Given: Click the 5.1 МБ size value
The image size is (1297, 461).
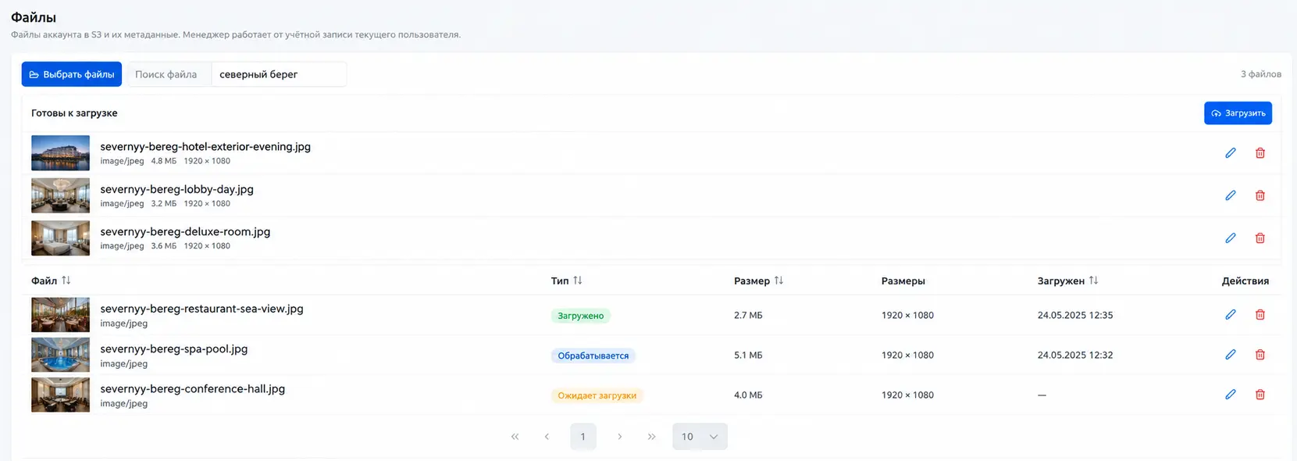Looking at the screenshot, I should (748, 355).
